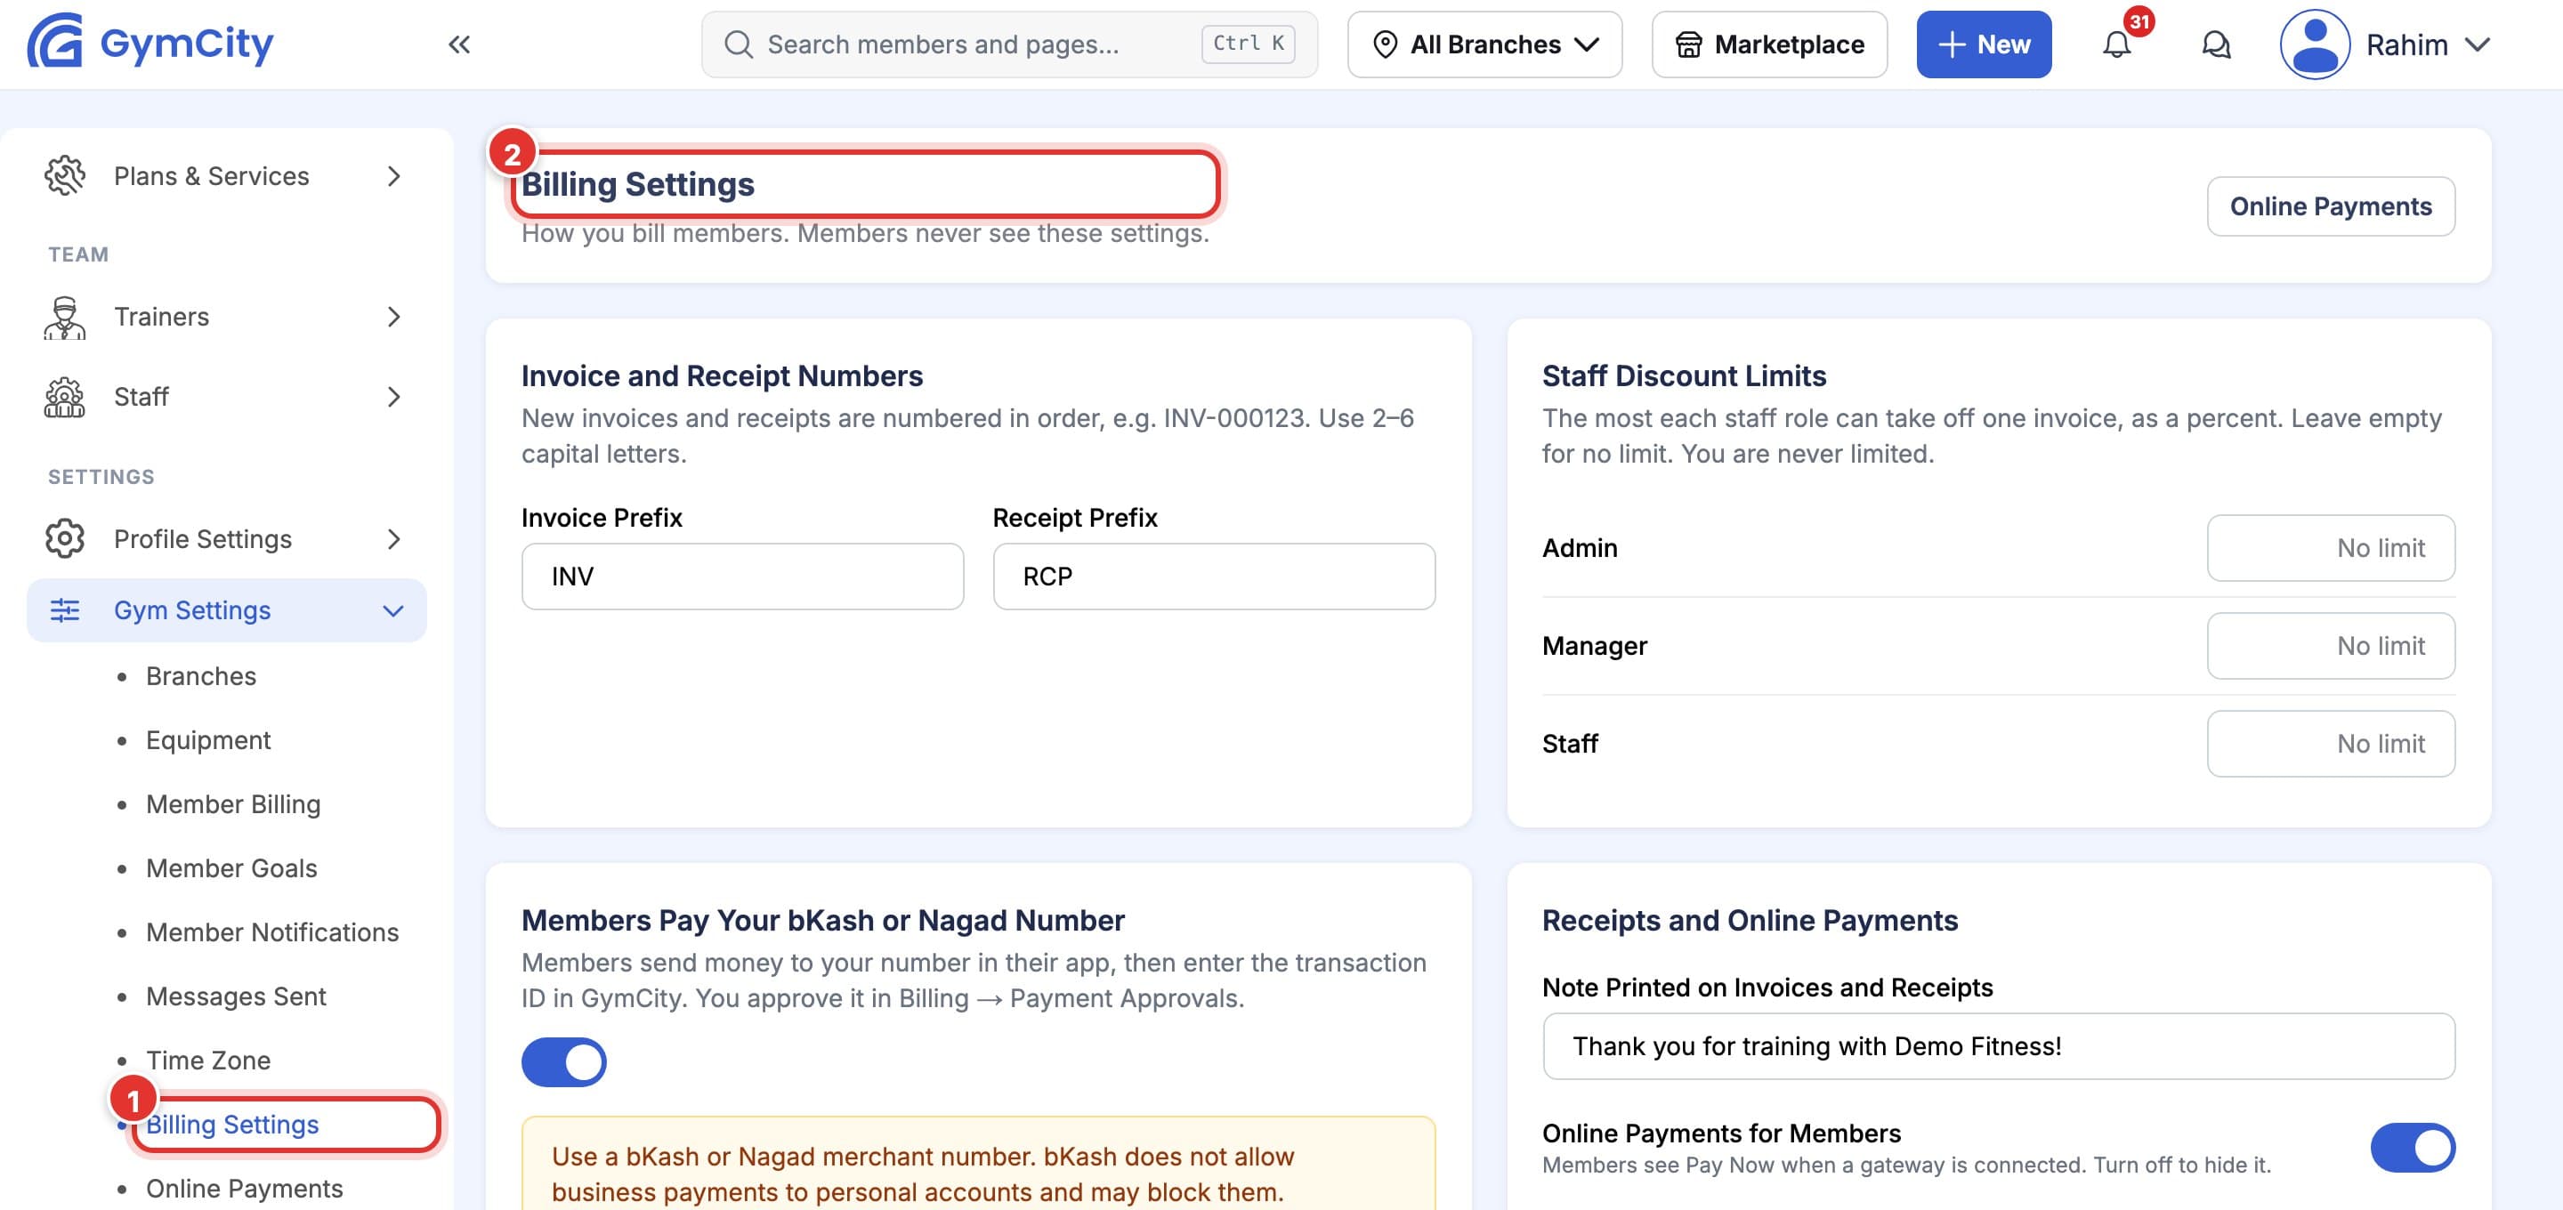The image size is (2563, 1210).
Task: Collapse the sidebar with double-chevron icon
Action: pyautogui.click(x=458, y=44)
